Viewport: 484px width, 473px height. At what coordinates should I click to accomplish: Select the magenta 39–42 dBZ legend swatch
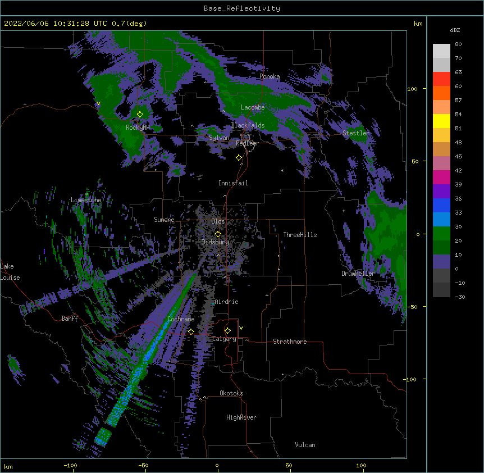point(441,177)
